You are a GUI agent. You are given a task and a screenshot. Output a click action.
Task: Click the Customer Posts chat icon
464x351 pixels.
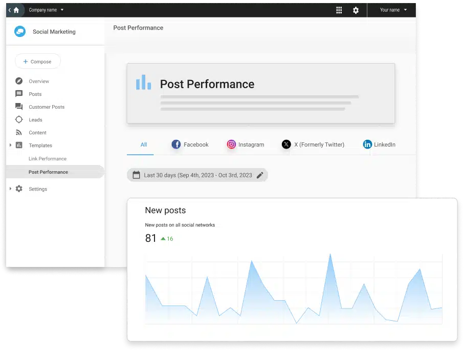19,107
